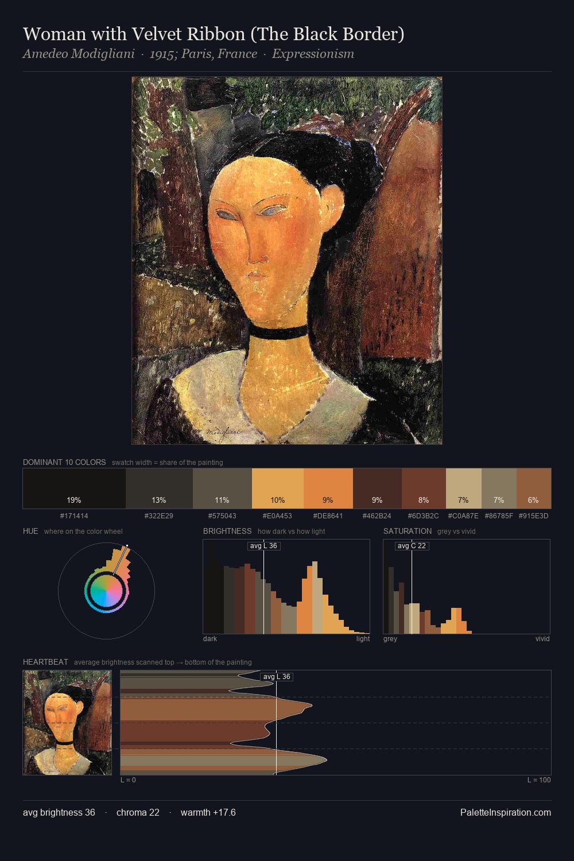Image resolution: width=574 pixels, height=861 pixels.
Task: Open the PaletteInspiration.com link
Action: [x=506, y=812]
